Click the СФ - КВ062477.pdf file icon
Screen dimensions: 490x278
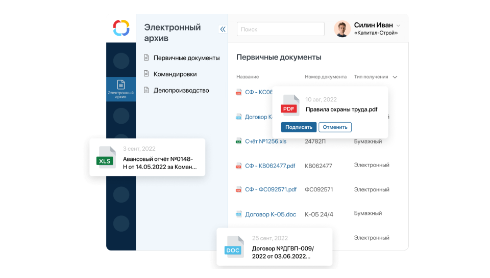[x=238, y=166]
